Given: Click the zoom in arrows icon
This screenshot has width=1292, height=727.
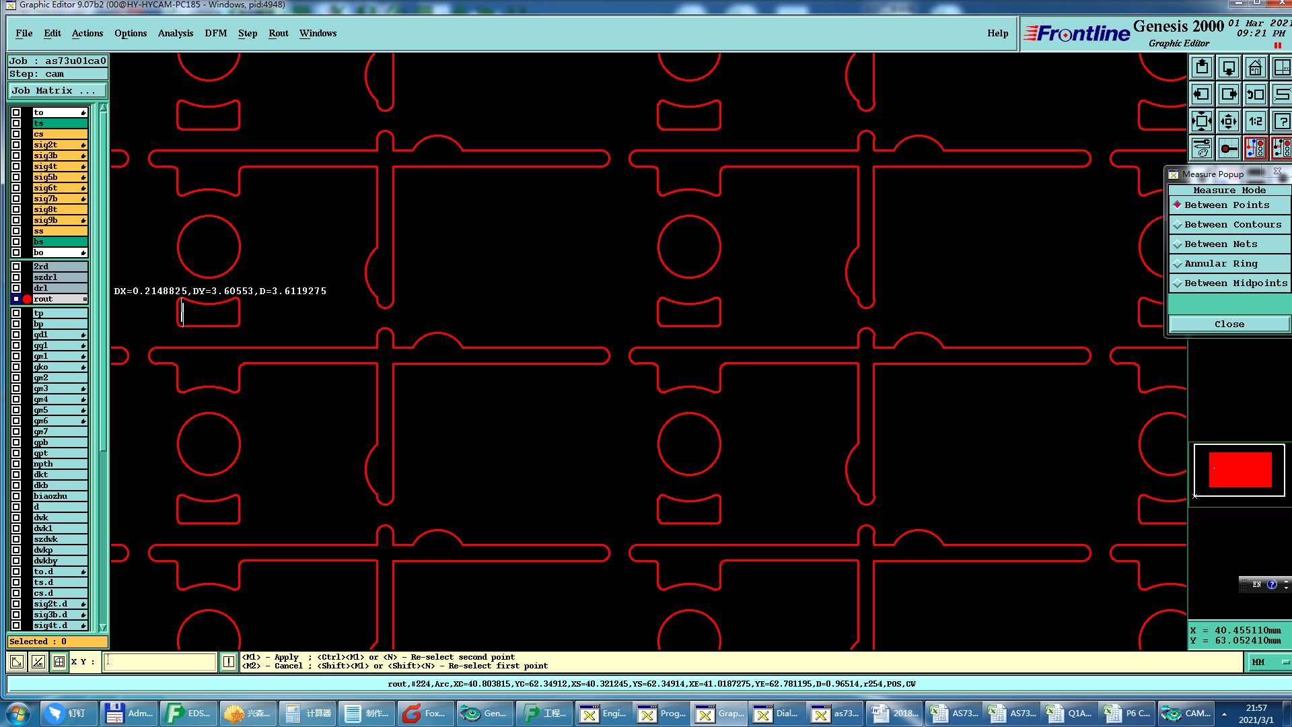Looking at the screenshot, I should point(1202,122).
